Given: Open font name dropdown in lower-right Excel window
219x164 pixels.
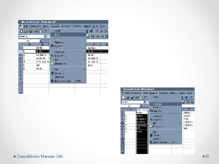Looking at the screenshot, I should [x=144, y=102].
